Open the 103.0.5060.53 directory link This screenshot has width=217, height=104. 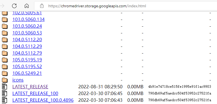pyautogui.click(x=27, y=33)
